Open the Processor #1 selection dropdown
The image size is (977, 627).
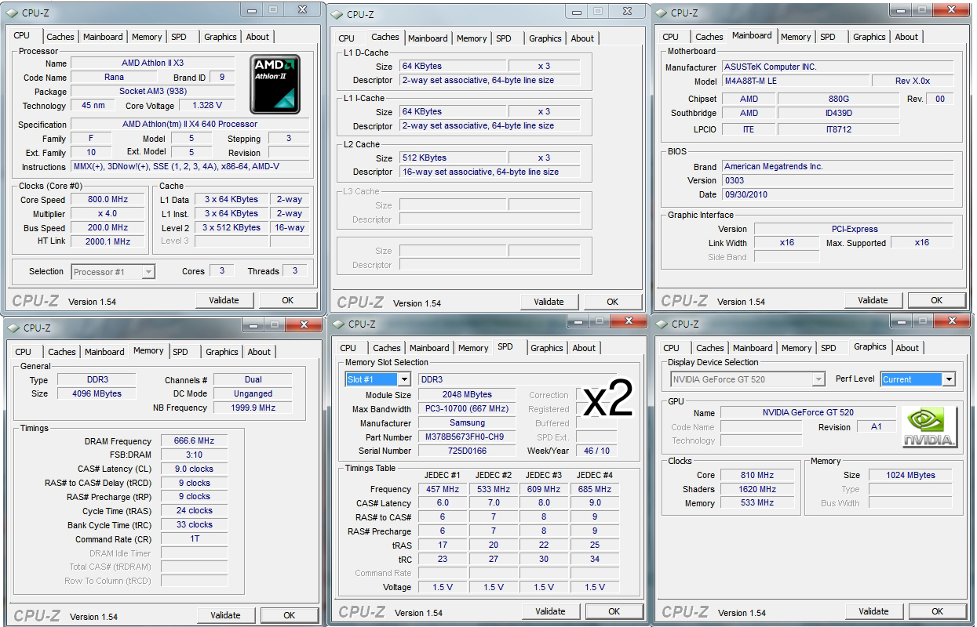coord(148,272)
